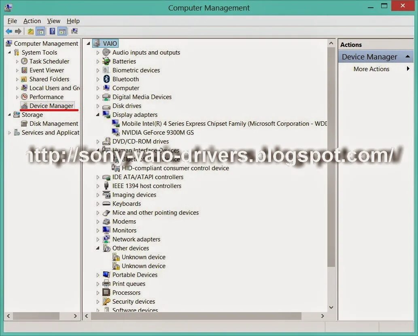Expand the IEEE 1394 host controllers node
418x336 pixels.
tap(98, 186)
